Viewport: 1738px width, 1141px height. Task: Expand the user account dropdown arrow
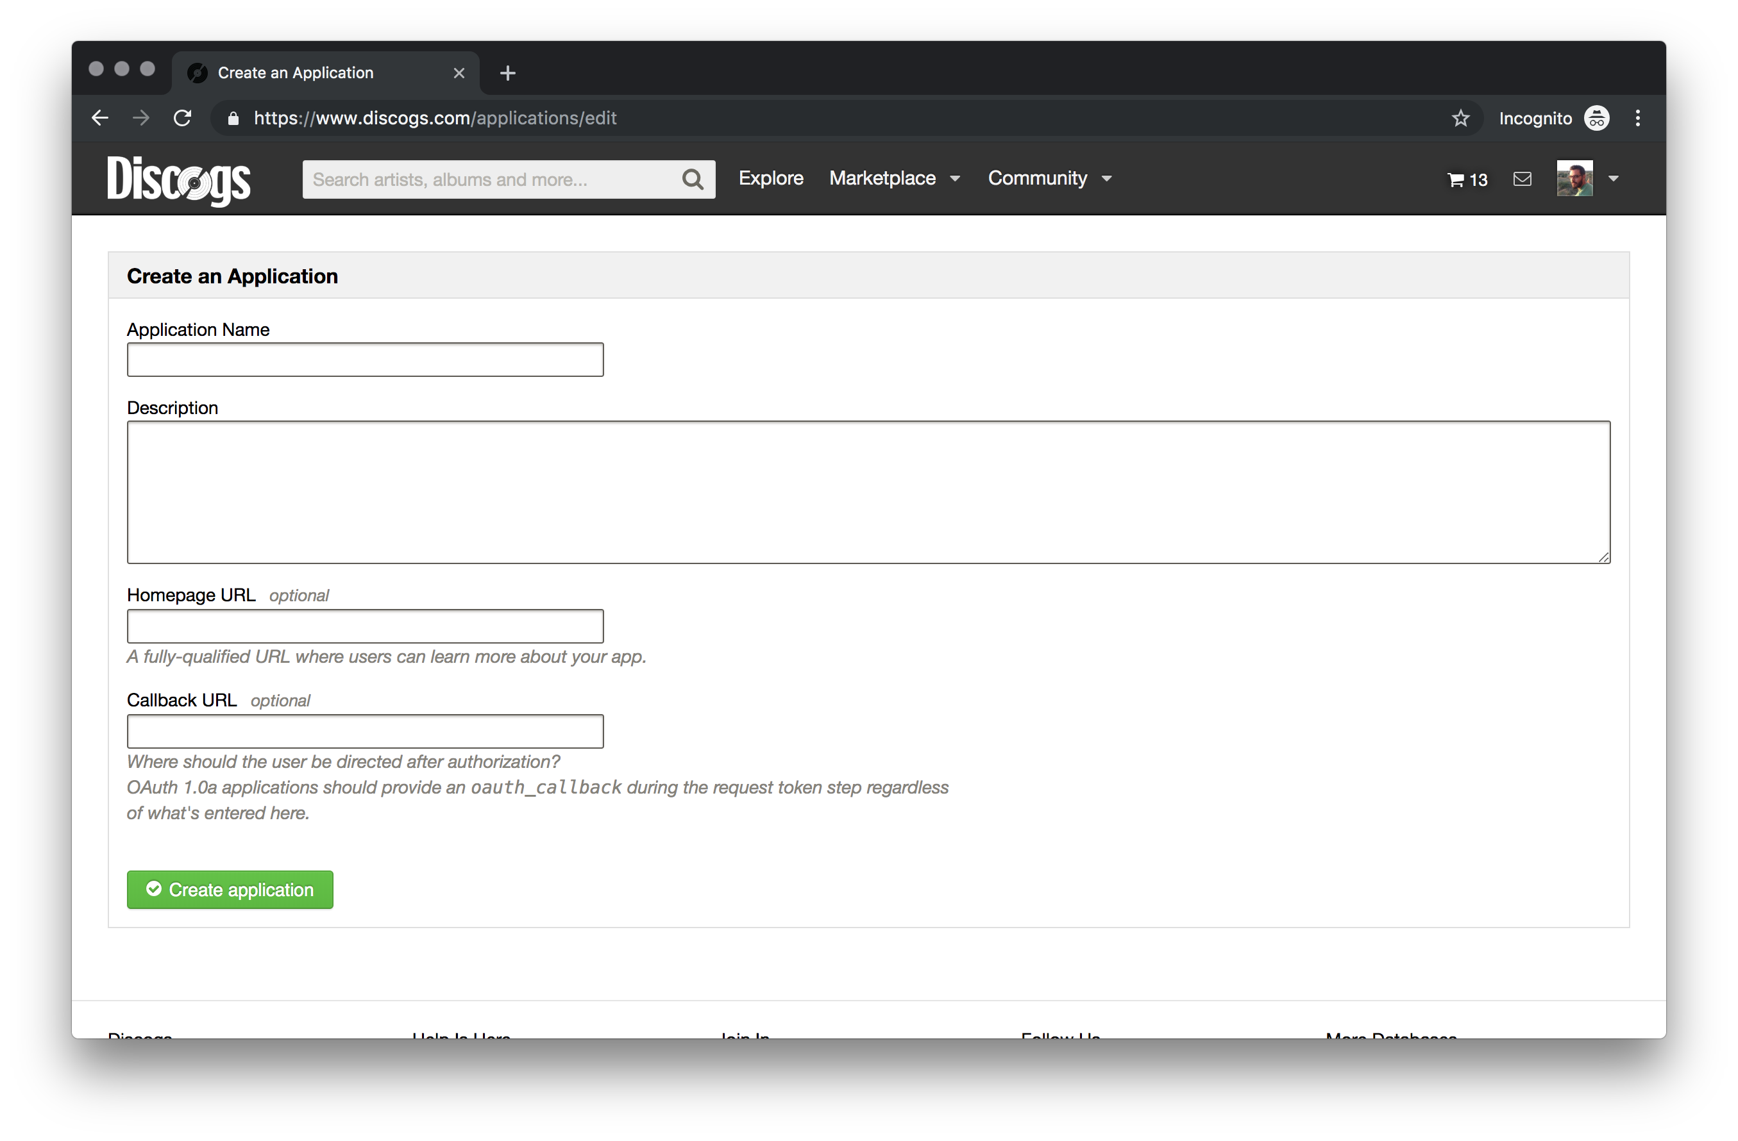(1614, 179)
